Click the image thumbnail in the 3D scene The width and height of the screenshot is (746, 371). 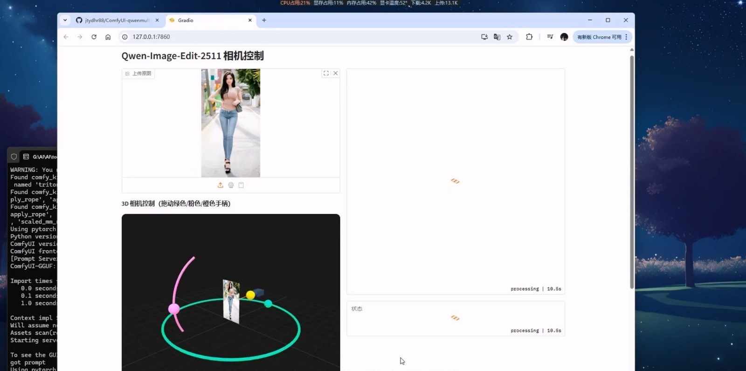coord(231,301)
